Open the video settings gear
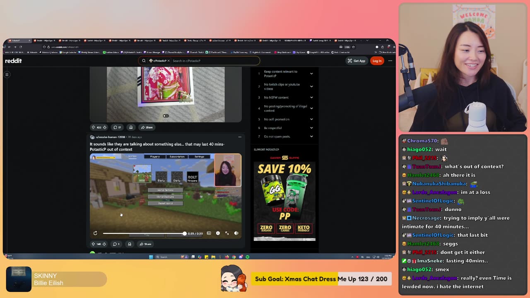 pyautogui.click(x=218, y=233)
